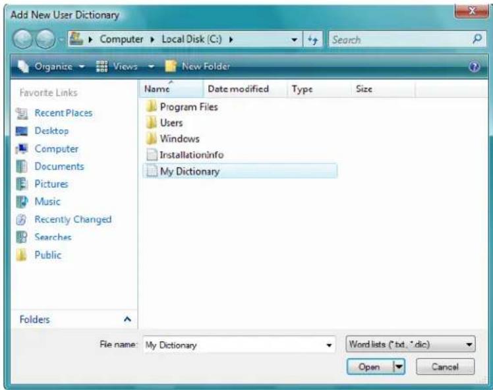Open the Organize menu
The height and width of the screenshot is (390, 493).
point(51,67)
